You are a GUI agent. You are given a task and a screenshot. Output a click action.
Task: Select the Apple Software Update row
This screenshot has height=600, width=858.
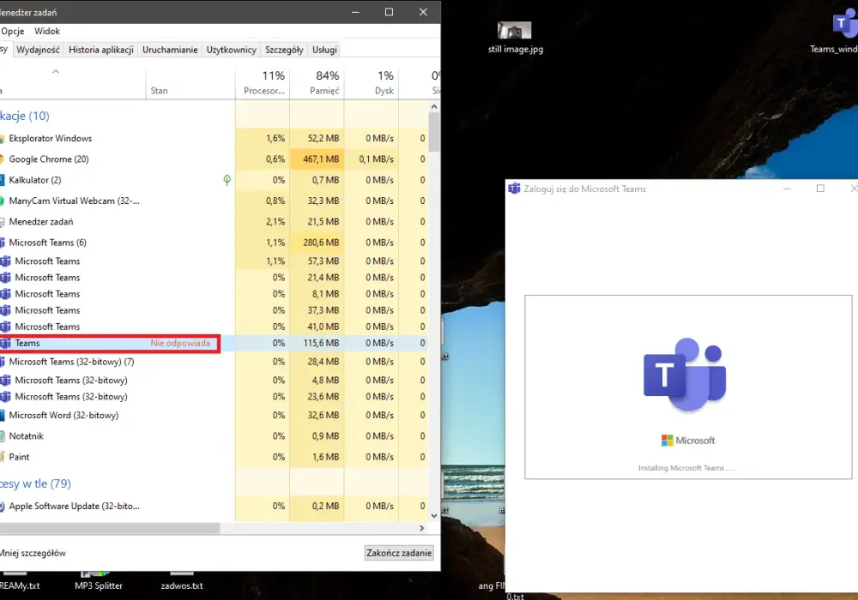pyautogui.click(x=214, y=506)
